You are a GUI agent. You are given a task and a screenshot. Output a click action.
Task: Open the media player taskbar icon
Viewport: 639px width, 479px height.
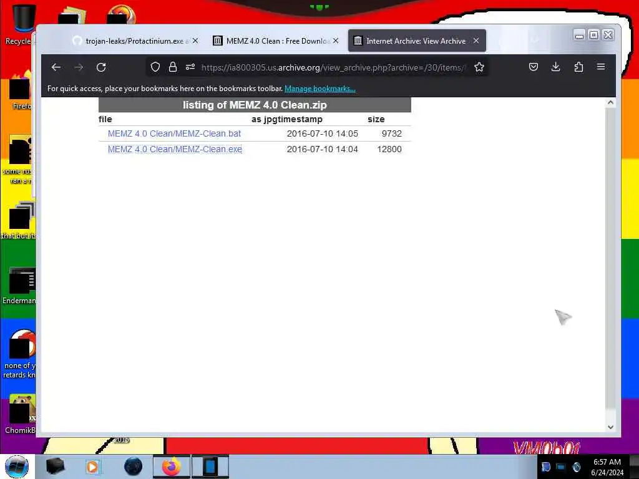pos(93,467)
